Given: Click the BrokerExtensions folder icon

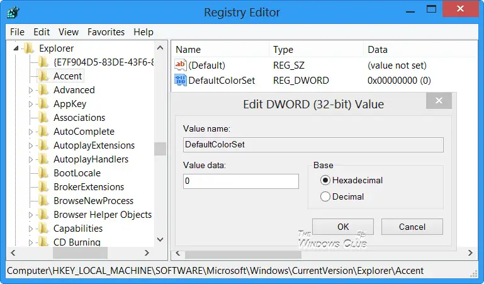Looking at the screenshot, I should (x=43, y=187).
